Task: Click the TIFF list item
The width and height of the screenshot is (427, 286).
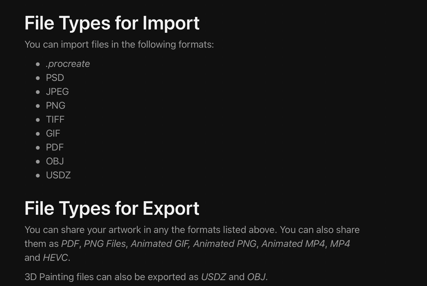Action: 55,119
